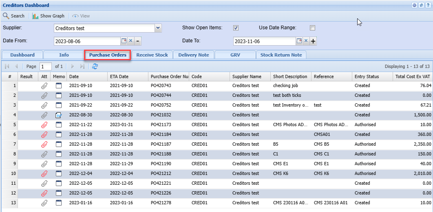Click the minus button beside Date From
This screenshot has width=433, height=212.
pyautogui.click(x=138, y=41)
